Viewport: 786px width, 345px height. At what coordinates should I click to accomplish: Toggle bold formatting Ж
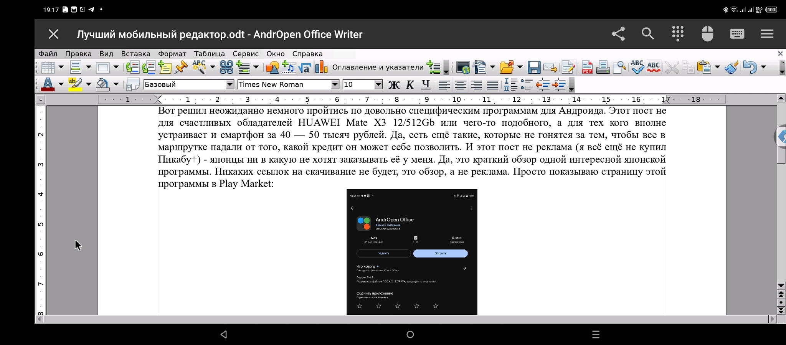click(394, 84)
